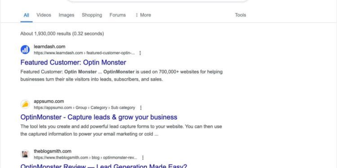Image resolution: width=337 pixels, height=168 pixels.
Task: Click the appsumo.com site name
Action: coord(49,101)
